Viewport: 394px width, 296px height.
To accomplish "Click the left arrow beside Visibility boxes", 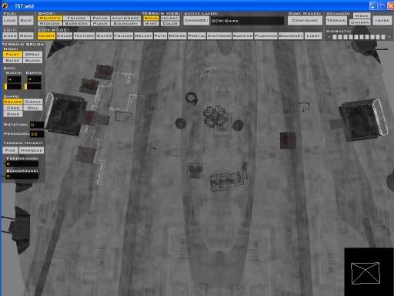I will pyautogui.click(x=329, y=37).
